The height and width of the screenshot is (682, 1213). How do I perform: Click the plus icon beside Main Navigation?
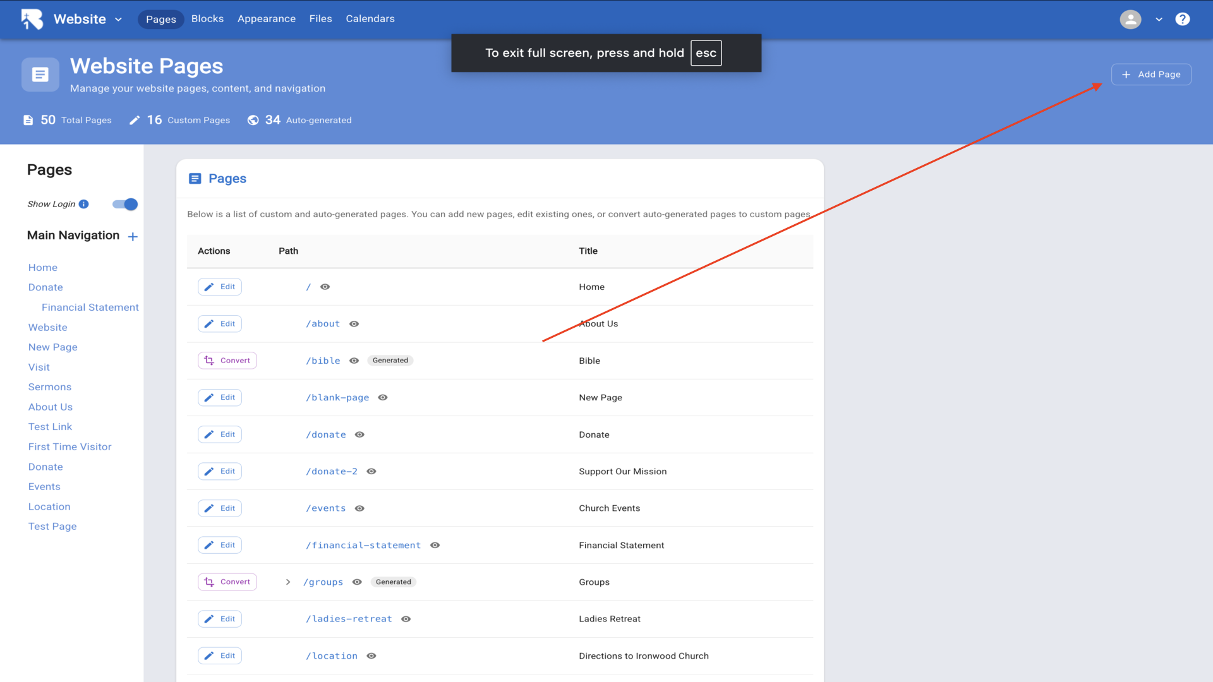tap(133, 237)
